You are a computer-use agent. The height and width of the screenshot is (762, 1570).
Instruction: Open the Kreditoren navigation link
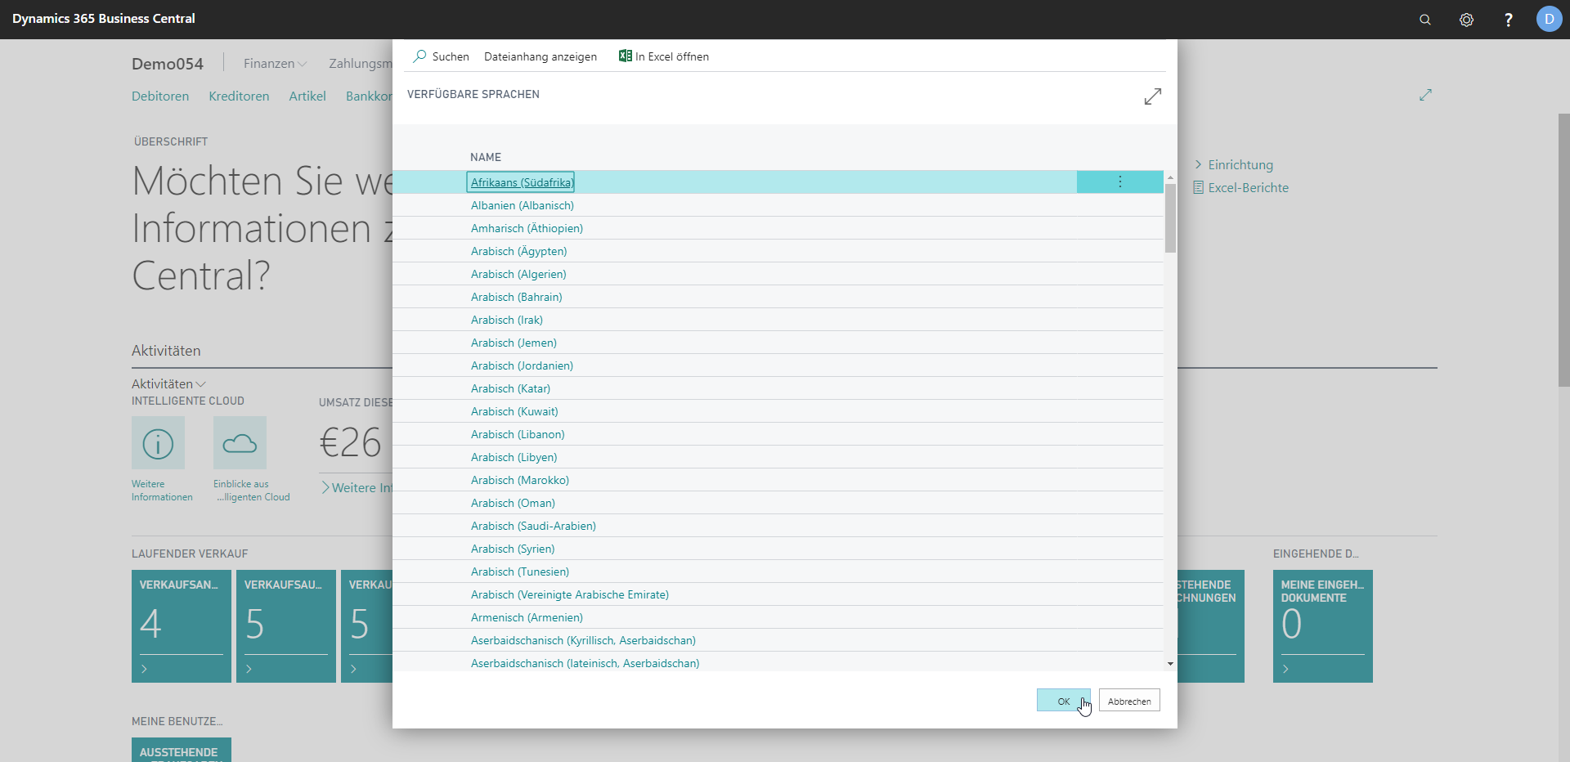tap(239, 96)
